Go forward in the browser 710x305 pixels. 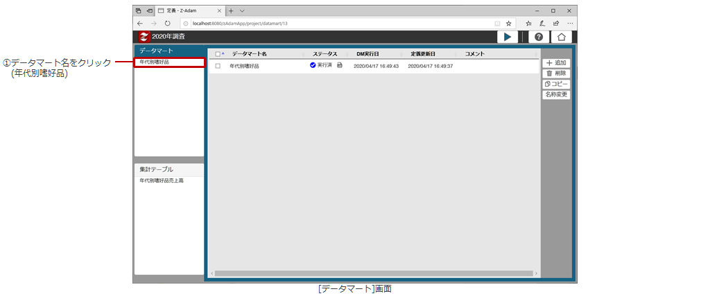click(x=153, y=23)
